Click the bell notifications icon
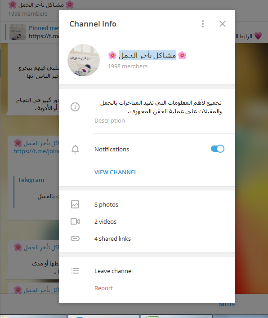268x318 pixels. coord(75,149)
